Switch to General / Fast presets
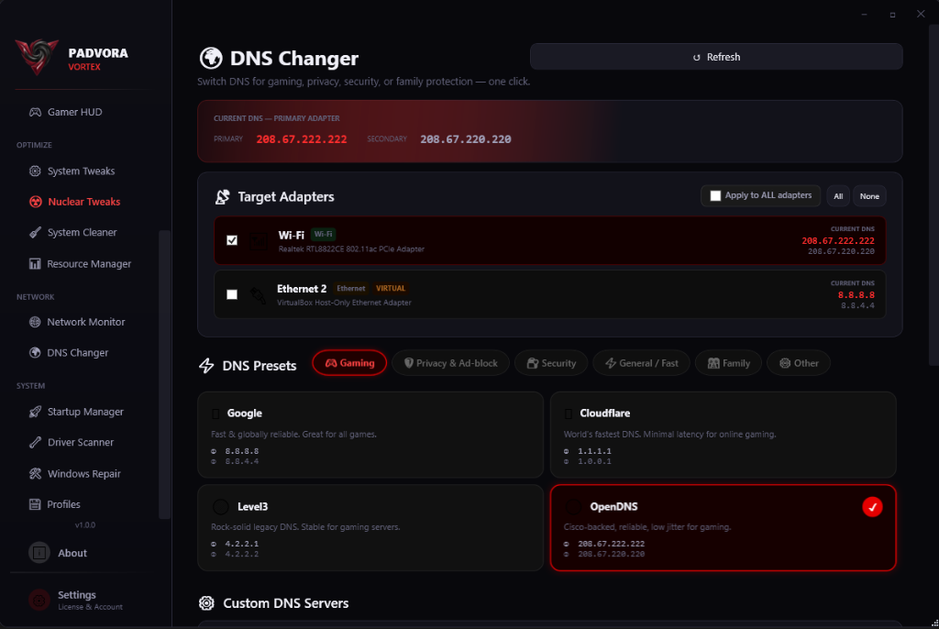939x629 pixels. point(641,363)
